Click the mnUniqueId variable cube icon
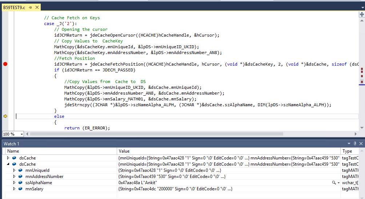365x199 pixels. click(20, 170)
